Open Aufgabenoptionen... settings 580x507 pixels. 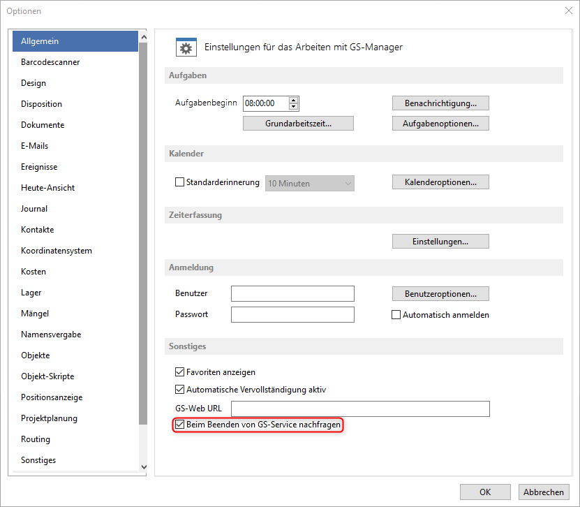pyautogui.click(x=440, y=123)
